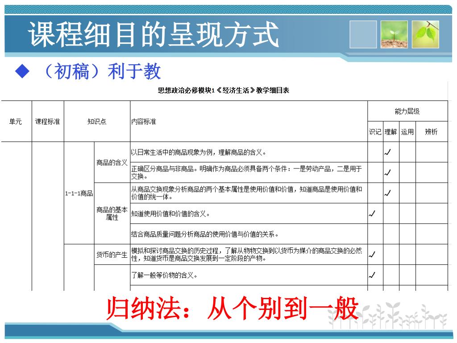457x343 pixels.
Task: Select the seedling sprout thumbnail image
Action: (x=394, y=34)
